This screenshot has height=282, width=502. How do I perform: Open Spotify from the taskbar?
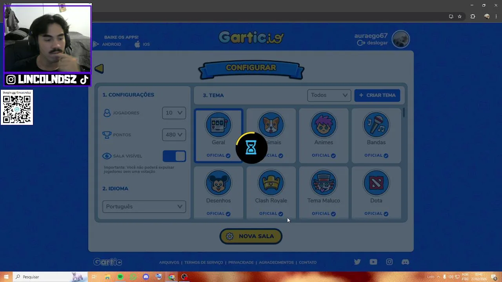coord(120,277)
